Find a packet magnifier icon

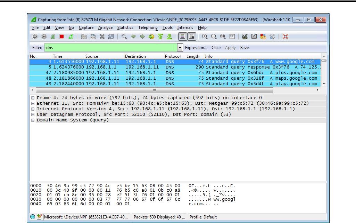[124, 37]
